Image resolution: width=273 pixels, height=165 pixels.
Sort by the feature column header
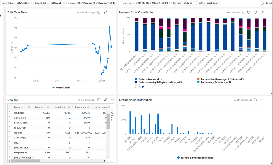click(18, 107)
